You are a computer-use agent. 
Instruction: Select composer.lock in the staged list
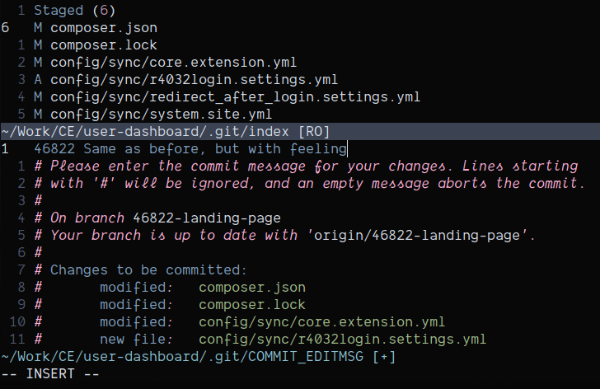[103, 45]
